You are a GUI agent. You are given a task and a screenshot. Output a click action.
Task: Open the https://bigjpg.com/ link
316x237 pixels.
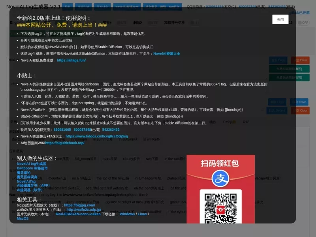(x=79, y=205)
